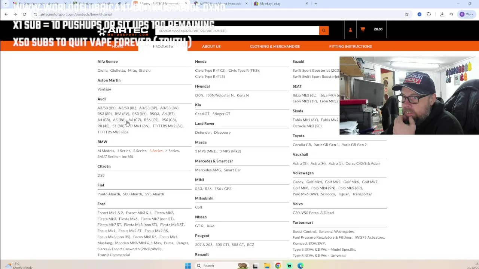
Task: Open the weather widget showing Mostly cloudy
Action: [x=18, y=266]
